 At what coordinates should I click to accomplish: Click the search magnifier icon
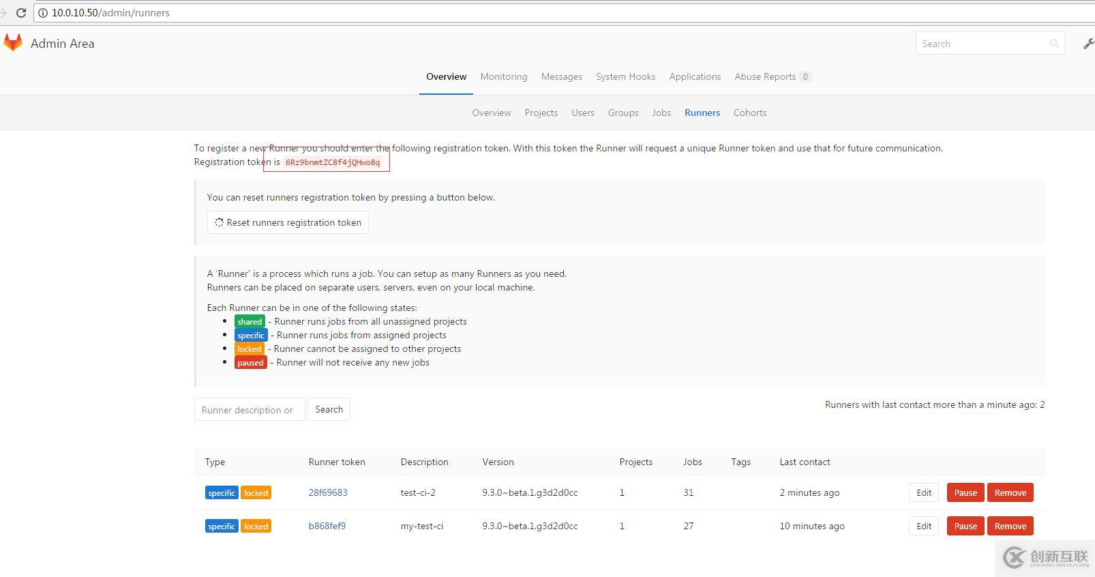pos(1054,44)
